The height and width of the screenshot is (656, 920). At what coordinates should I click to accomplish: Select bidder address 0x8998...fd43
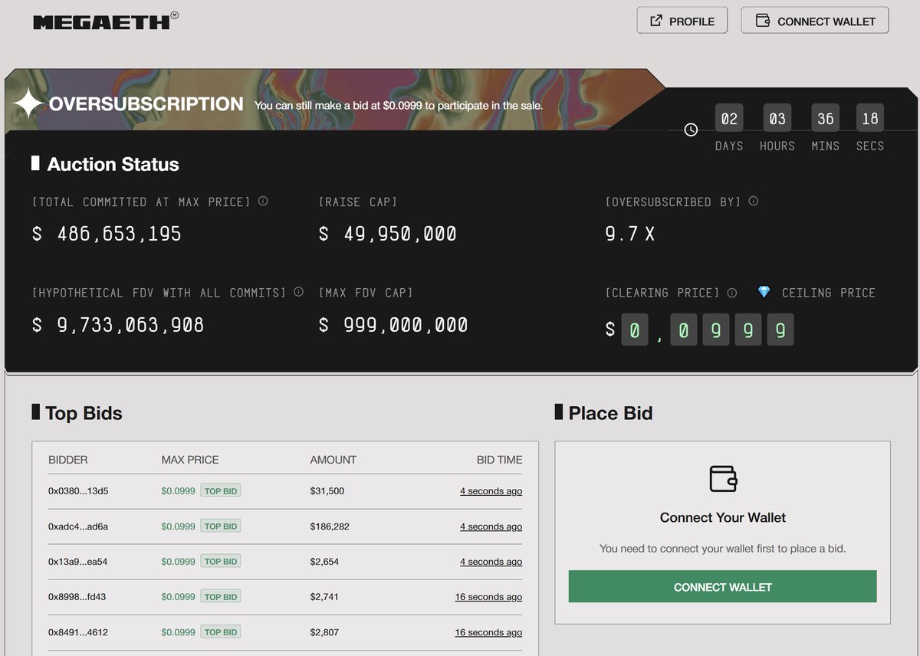tap(77, 597)
